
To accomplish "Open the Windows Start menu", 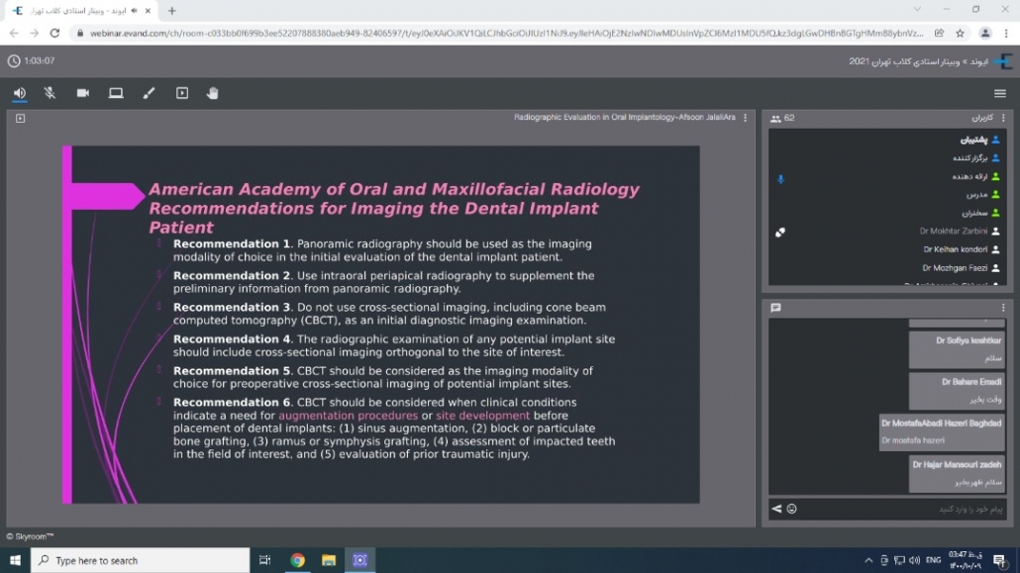I will [x=15, y=560].
